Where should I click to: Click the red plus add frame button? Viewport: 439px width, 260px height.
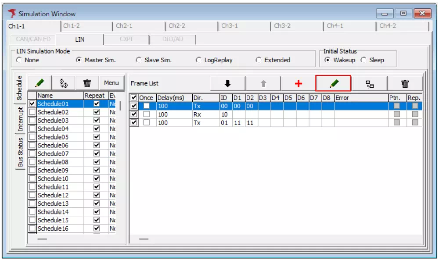click(298, 83)
